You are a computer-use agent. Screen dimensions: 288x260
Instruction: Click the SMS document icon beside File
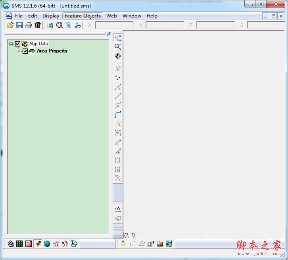[9, 16]
